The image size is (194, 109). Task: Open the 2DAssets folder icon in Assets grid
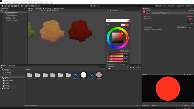(x=30, y=75)
